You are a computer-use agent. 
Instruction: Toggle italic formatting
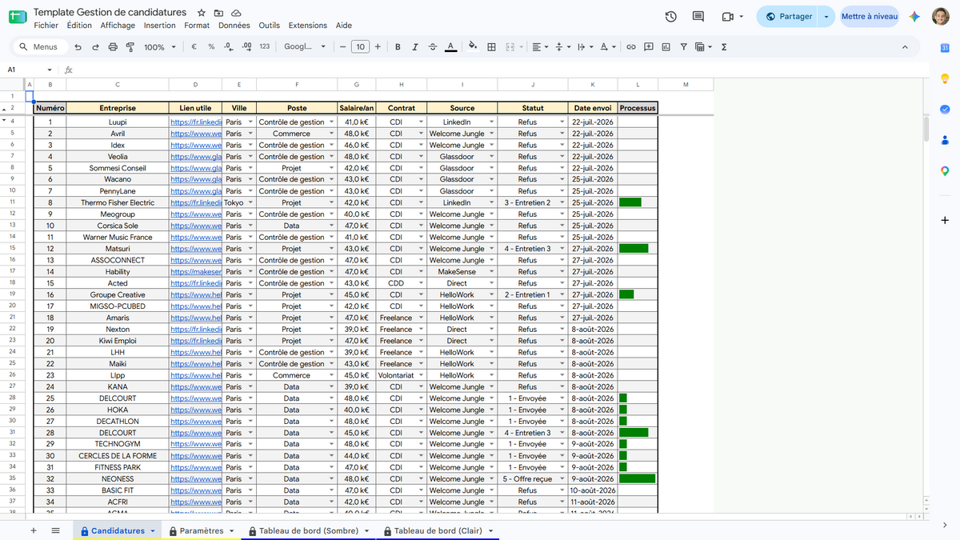415,47
